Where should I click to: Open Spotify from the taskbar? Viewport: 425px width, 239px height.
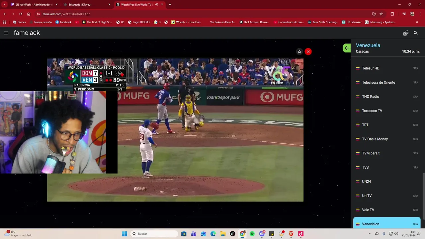(x=252, y=234)
